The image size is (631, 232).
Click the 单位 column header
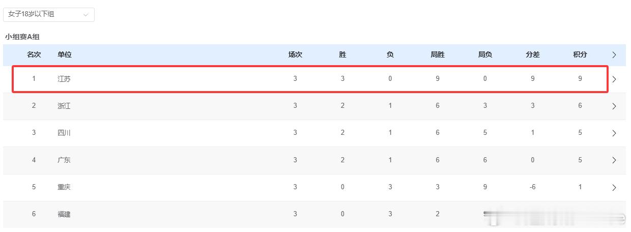point(65,54)
